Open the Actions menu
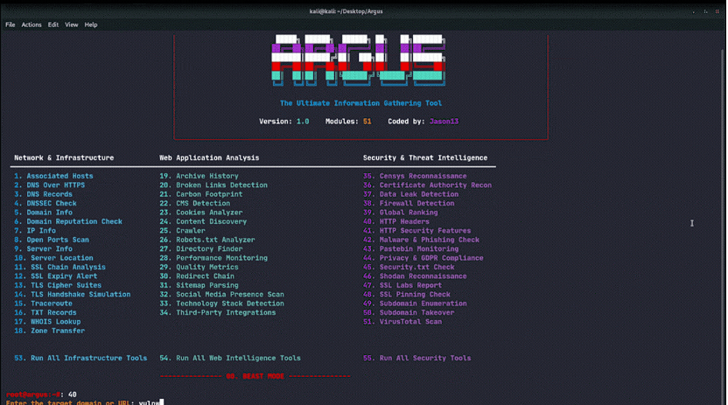The image size is (728, 405). (x=31, y=24)
